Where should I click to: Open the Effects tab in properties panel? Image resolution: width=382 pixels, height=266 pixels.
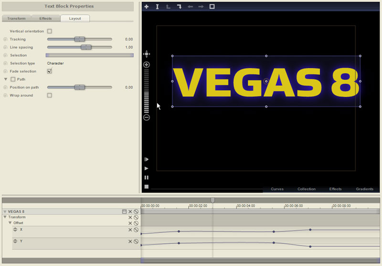pyautogui.click(x=45, y=19)
